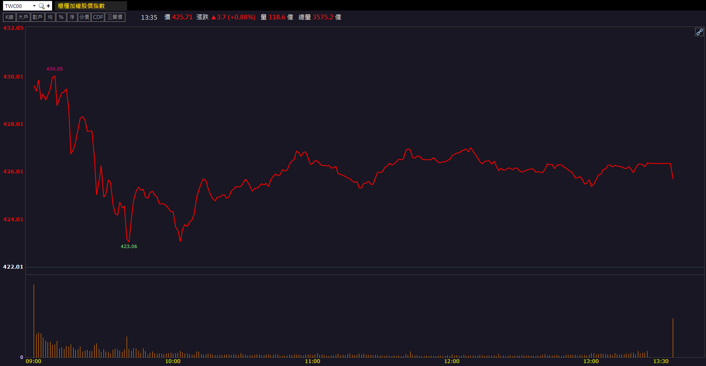706x366 pixels.
Task: Switch to K線 chart view
Action: [9, 17]
